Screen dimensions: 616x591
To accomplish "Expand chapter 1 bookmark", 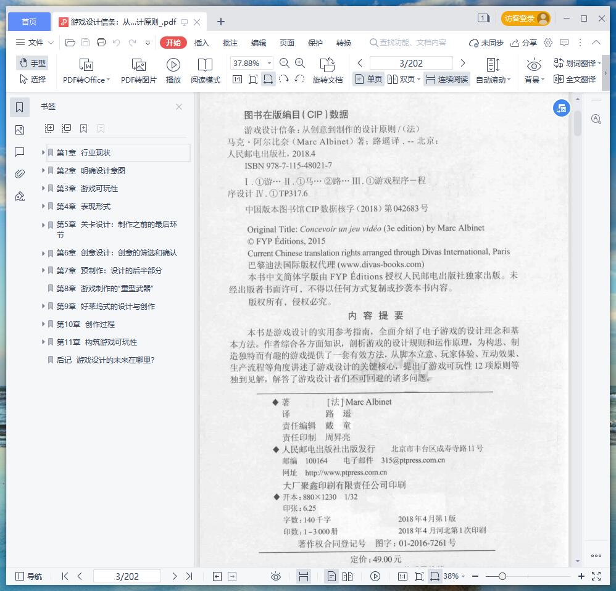I will pyautogui.click(x=43, y=152).
